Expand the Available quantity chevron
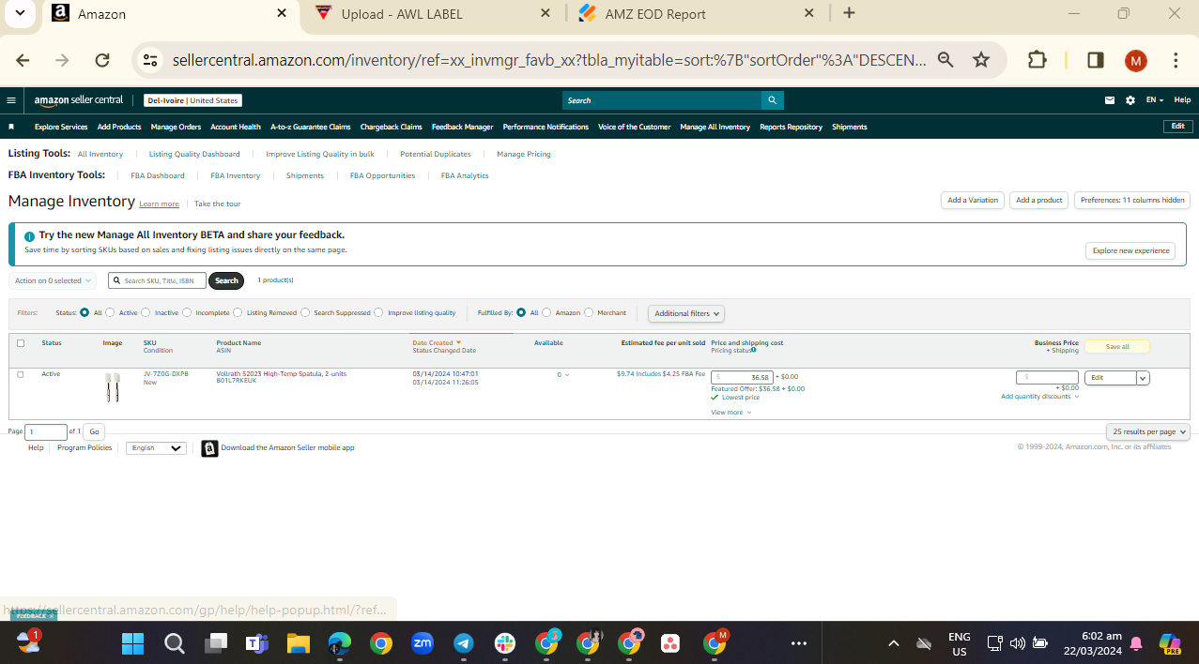1199x664 pixels. (x=566, y=375)
